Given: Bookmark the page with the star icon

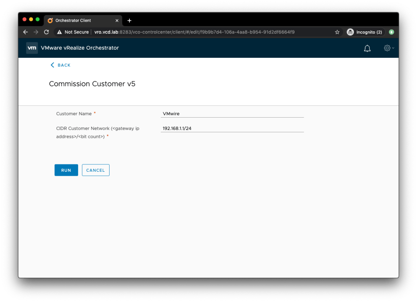Looking at the screenshot, I should pos(337,32).
